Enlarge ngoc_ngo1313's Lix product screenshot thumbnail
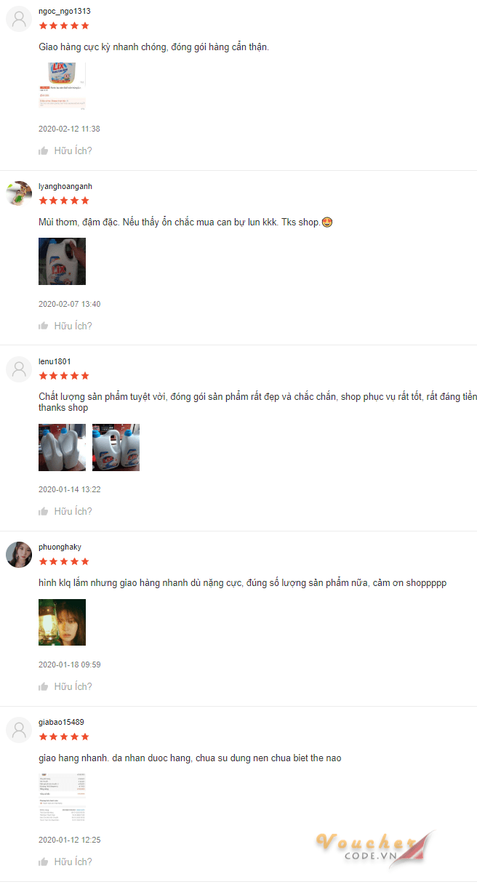This screenshot has height=887, width=477. (x=62, y=86)
